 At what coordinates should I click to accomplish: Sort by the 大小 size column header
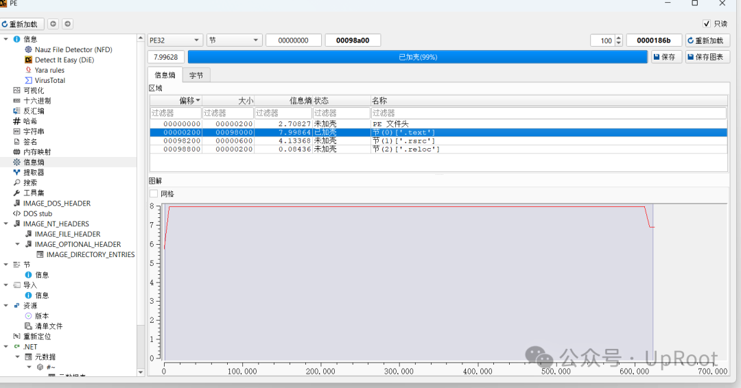coord(228,101)
